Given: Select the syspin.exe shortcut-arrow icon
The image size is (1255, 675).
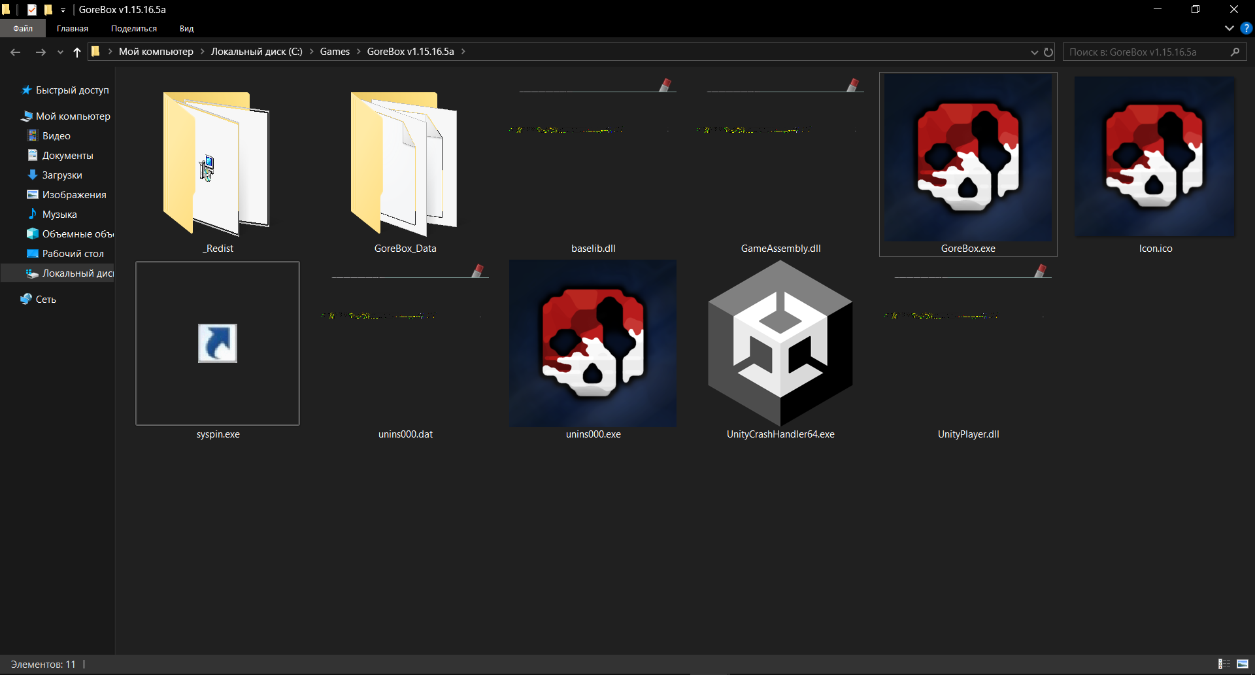Looking at the screenshot, I should [x=218, y=343].
